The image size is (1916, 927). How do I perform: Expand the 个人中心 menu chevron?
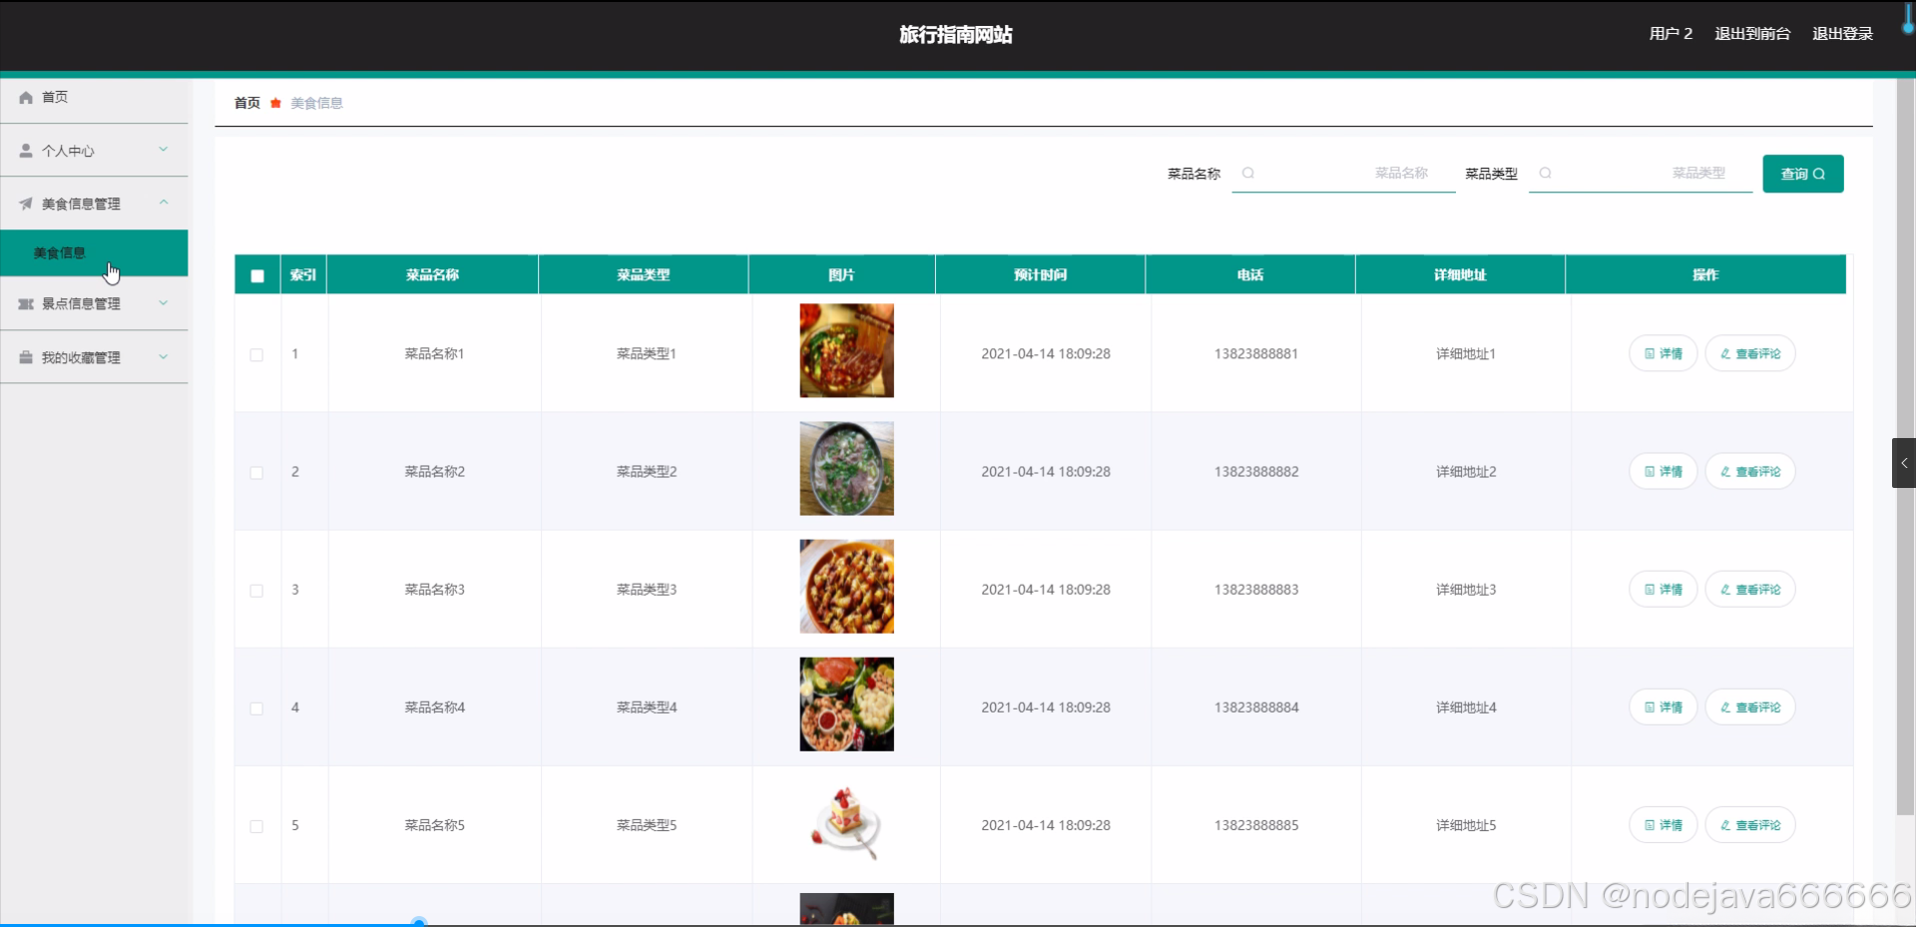164,150
